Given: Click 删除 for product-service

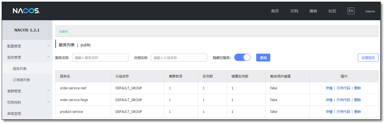Looking at the screenshot, I should click(358, 112).
